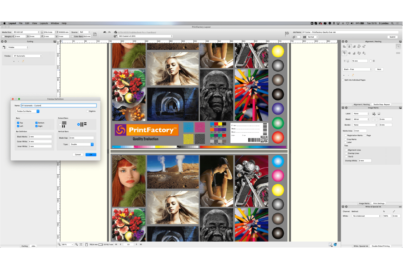Open the Type dropdown set to Double
403x269 pixels.
tap(82, 144)
